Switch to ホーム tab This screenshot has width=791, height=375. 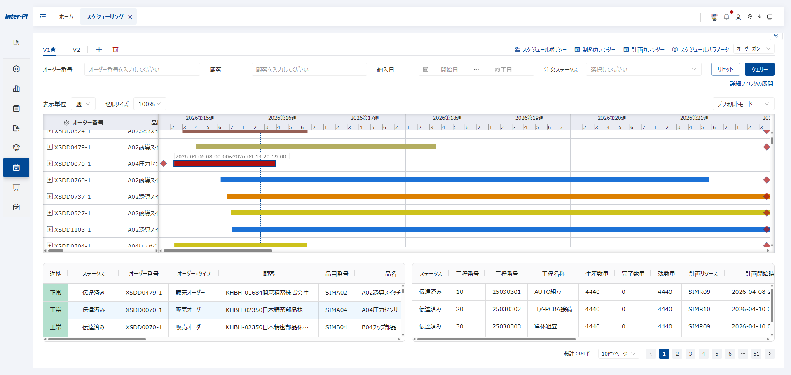tap(66, 17)
